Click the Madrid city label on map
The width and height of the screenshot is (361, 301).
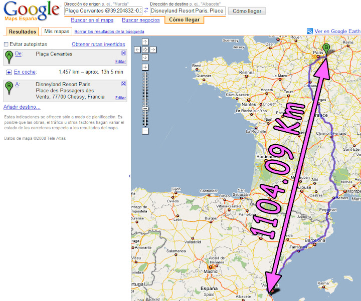pos(211,271)
